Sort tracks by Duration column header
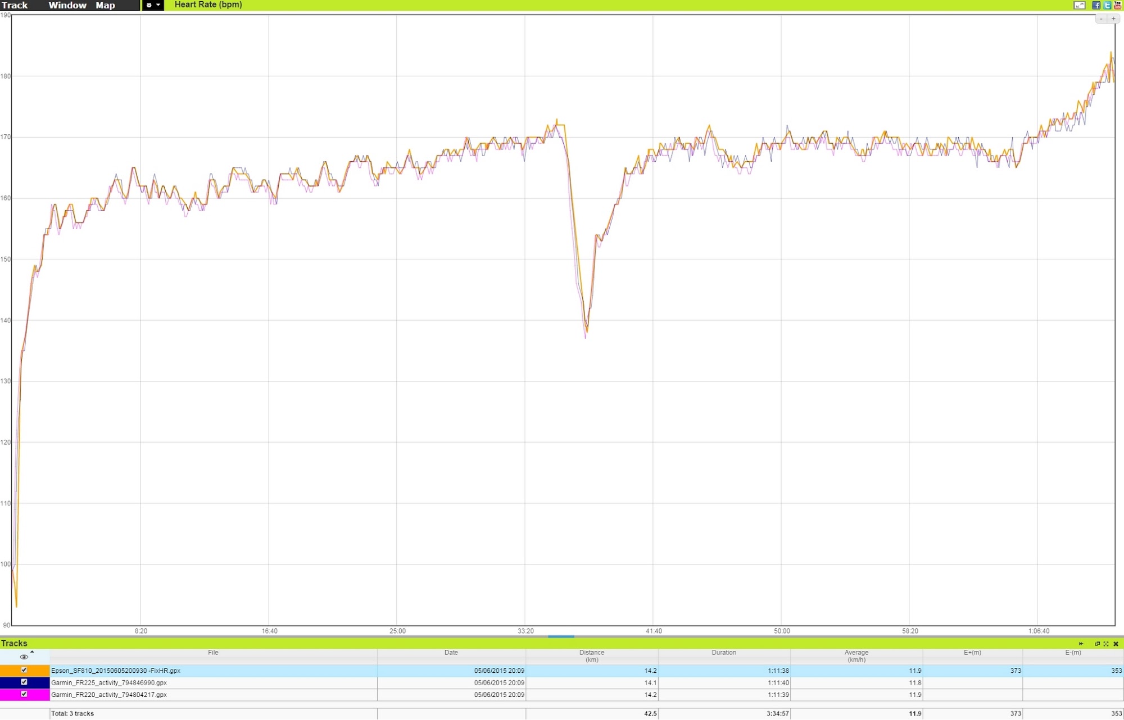The width and height of the screenshot is (1124, 720). tap(723, 653)
